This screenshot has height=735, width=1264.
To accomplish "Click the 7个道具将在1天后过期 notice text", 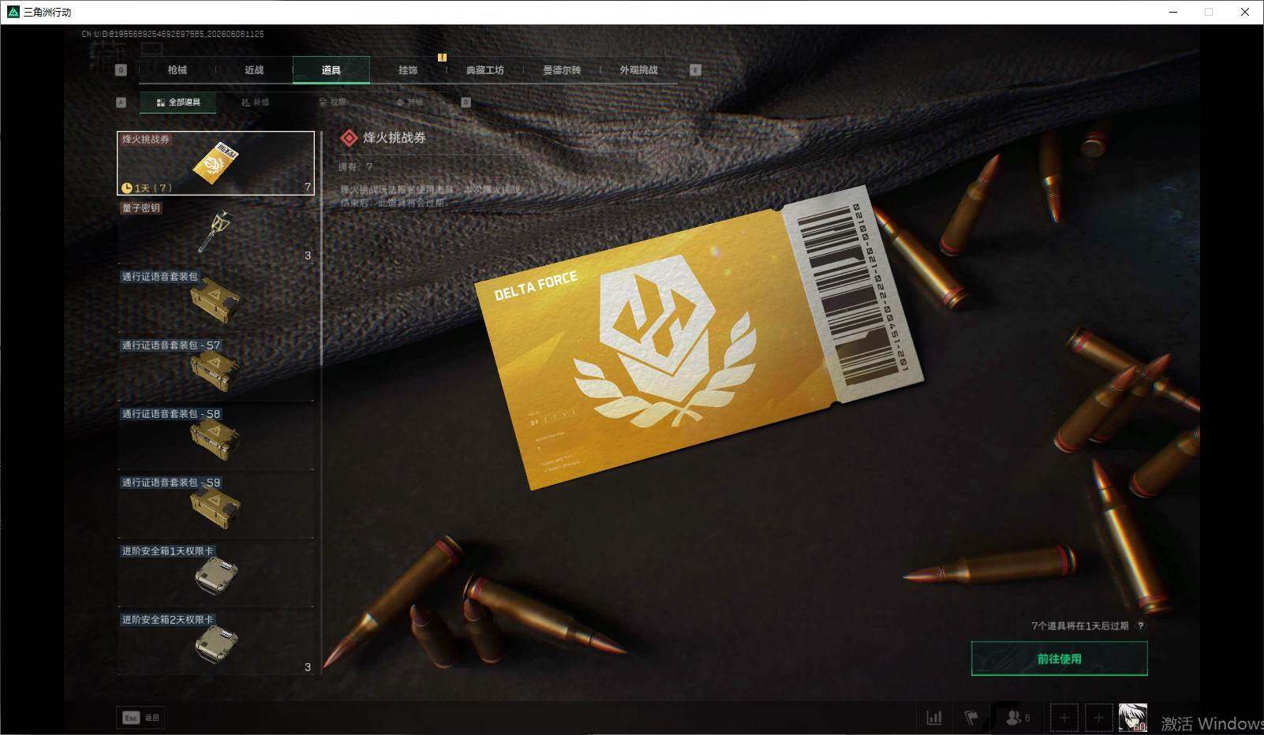I will point(1079,626).
